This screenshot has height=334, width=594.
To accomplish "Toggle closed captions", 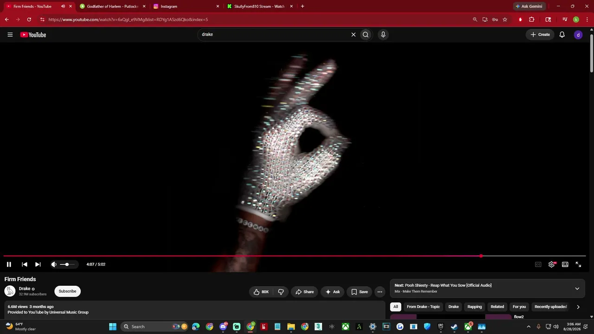I will click(538, 264).
